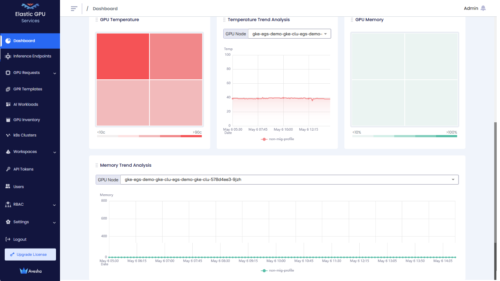The height and width of the screenshot is (281, 500).
Task: Click the page vertical scrollbar
Action: point(495,197)
